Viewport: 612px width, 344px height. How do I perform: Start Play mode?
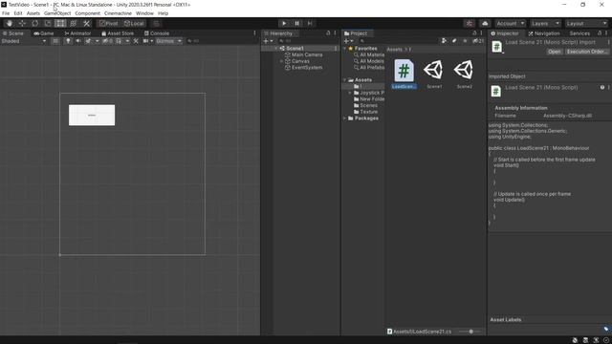[284, 23]
